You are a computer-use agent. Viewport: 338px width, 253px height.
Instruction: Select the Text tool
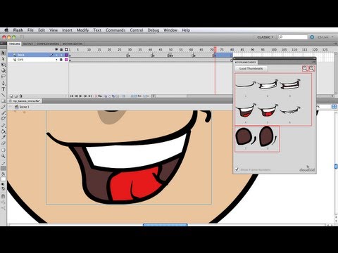4,89
